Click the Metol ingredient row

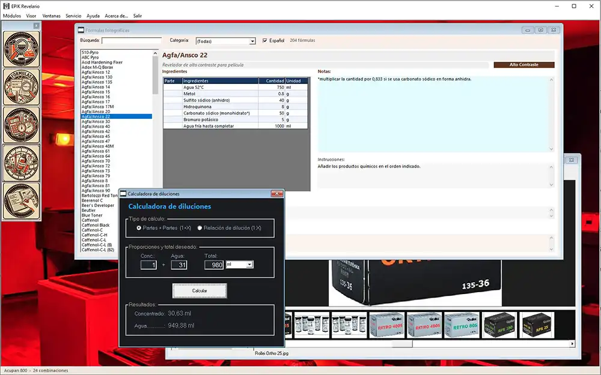pos(236,94)
